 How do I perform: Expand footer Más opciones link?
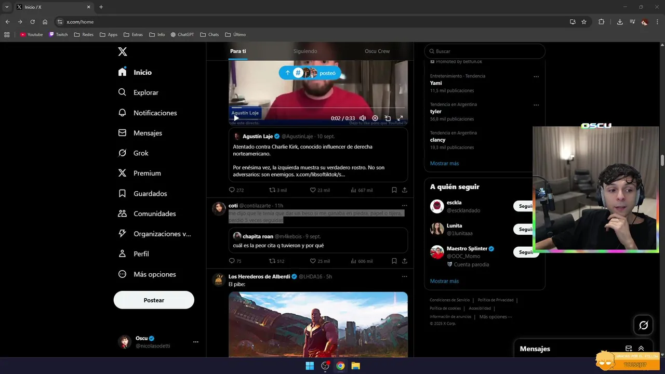point(495,317)
